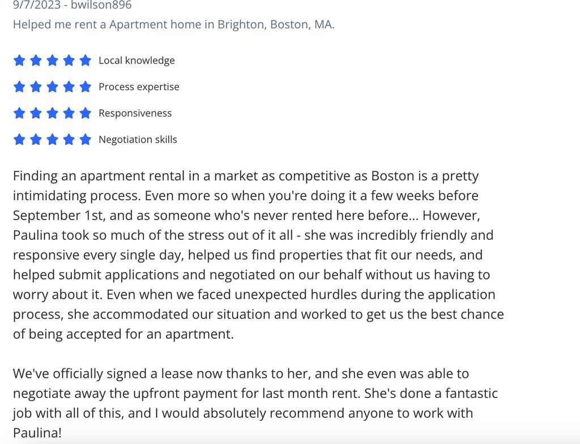Click the reviewer name bwilson896

tap(101, 5)
